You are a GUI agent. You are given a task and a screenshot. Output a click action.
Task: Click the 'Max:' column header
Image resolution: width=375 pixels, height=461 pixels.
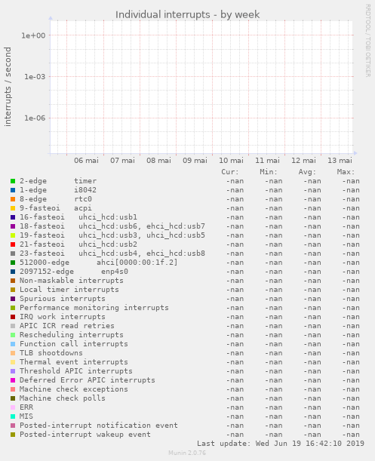[346, 172]
